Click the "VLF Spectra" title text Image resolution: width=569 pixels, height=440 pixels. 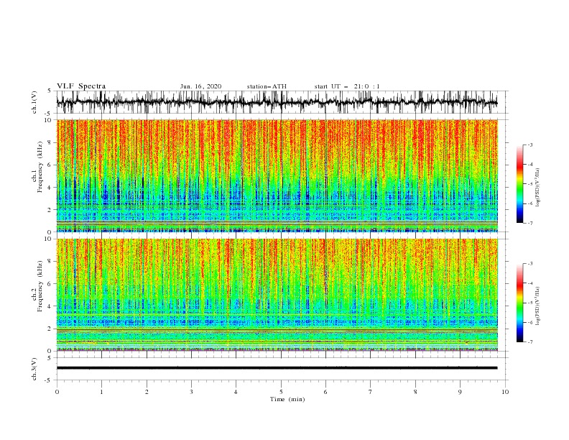tap(81, 86)
